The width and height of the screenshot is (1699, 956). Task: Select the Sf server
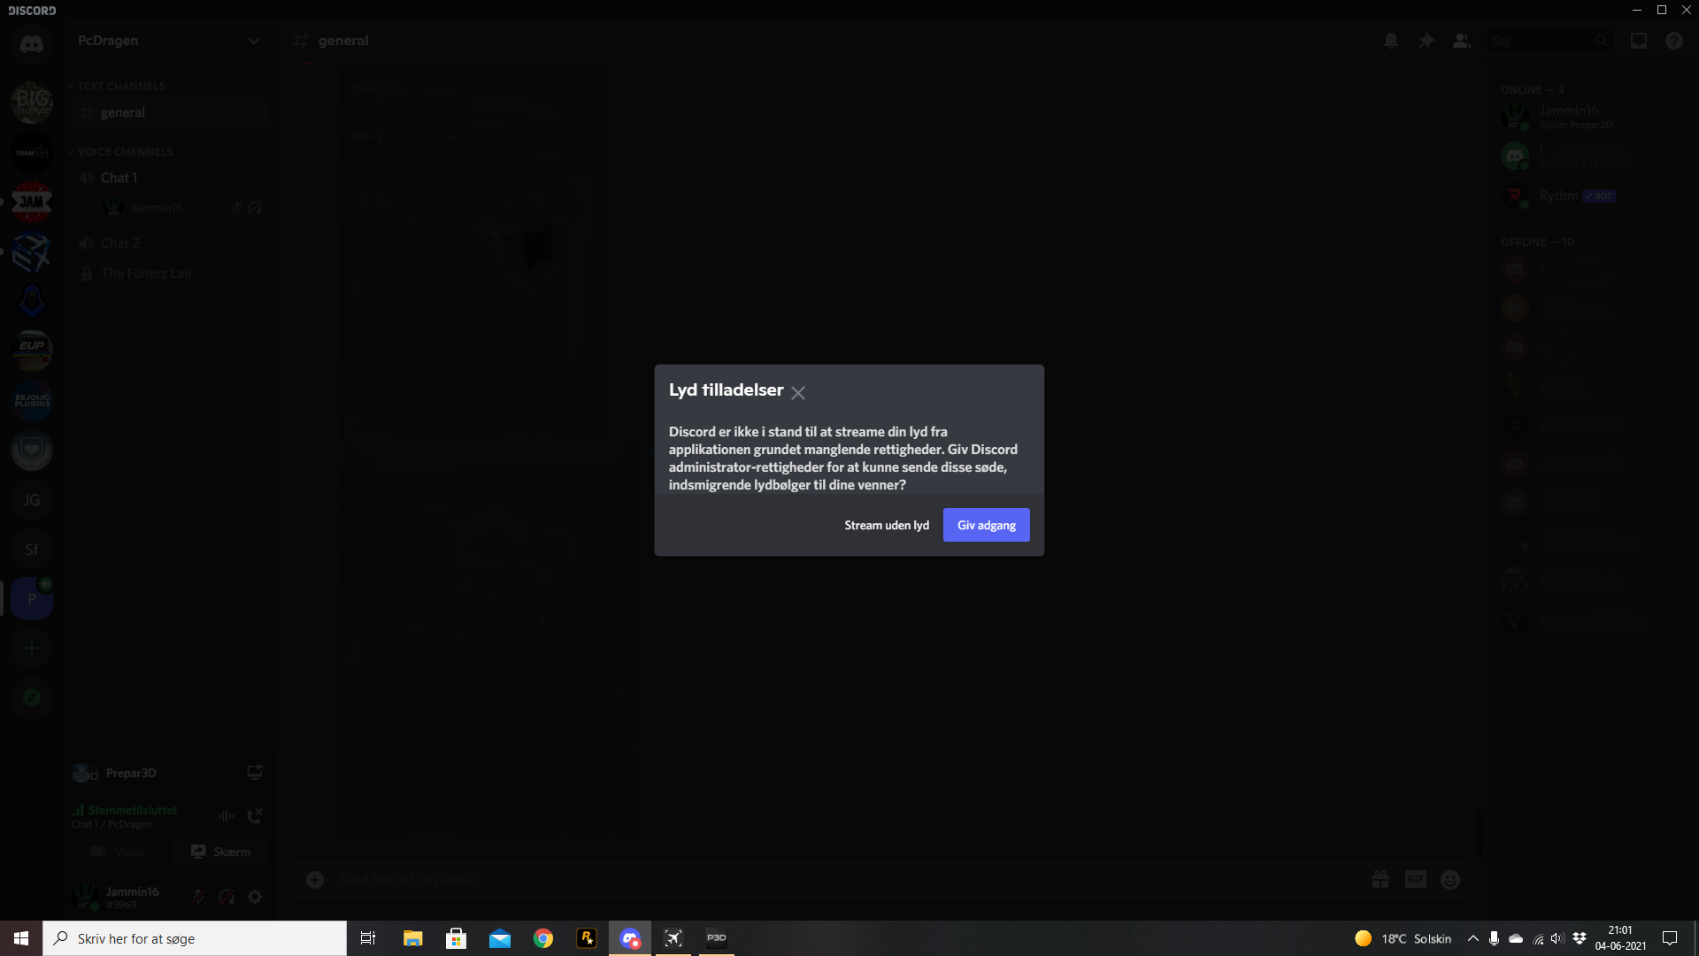32,550
